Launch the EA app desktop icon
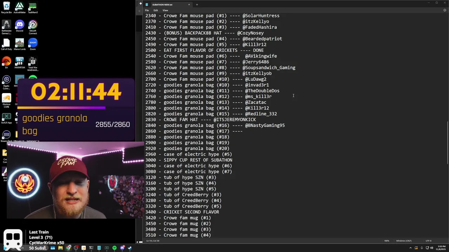Screen dimensions: 449x252 (x=6, y=63)
